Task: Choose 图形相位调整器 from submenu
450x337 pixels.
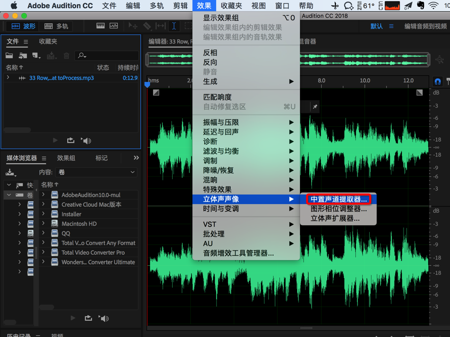Action: (x=338, y=209)
